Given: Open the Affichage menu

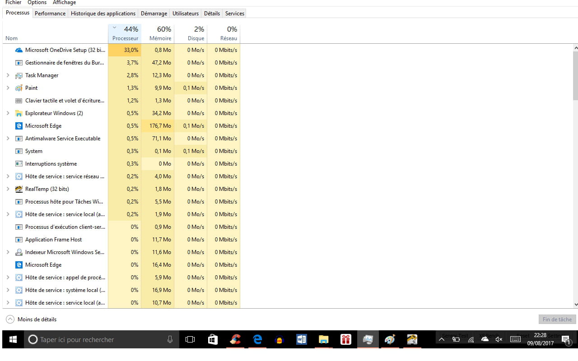Looking at the screenshot, I should pos(65,3).
